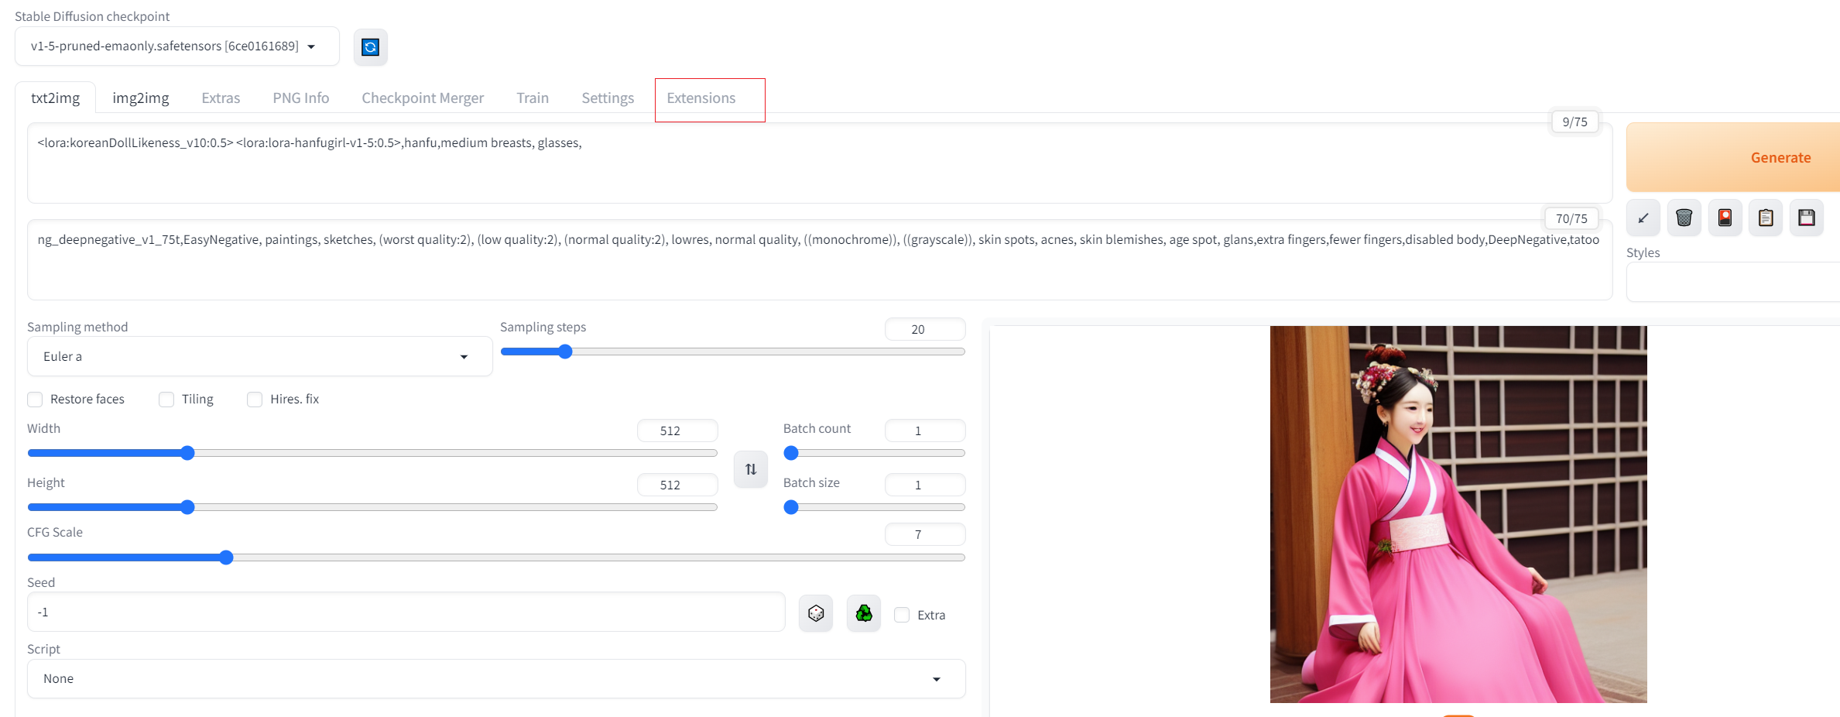This screenshot has width=1840, height=717.
Task: Randomize seed with the dice icon
Action: point(816,613)
